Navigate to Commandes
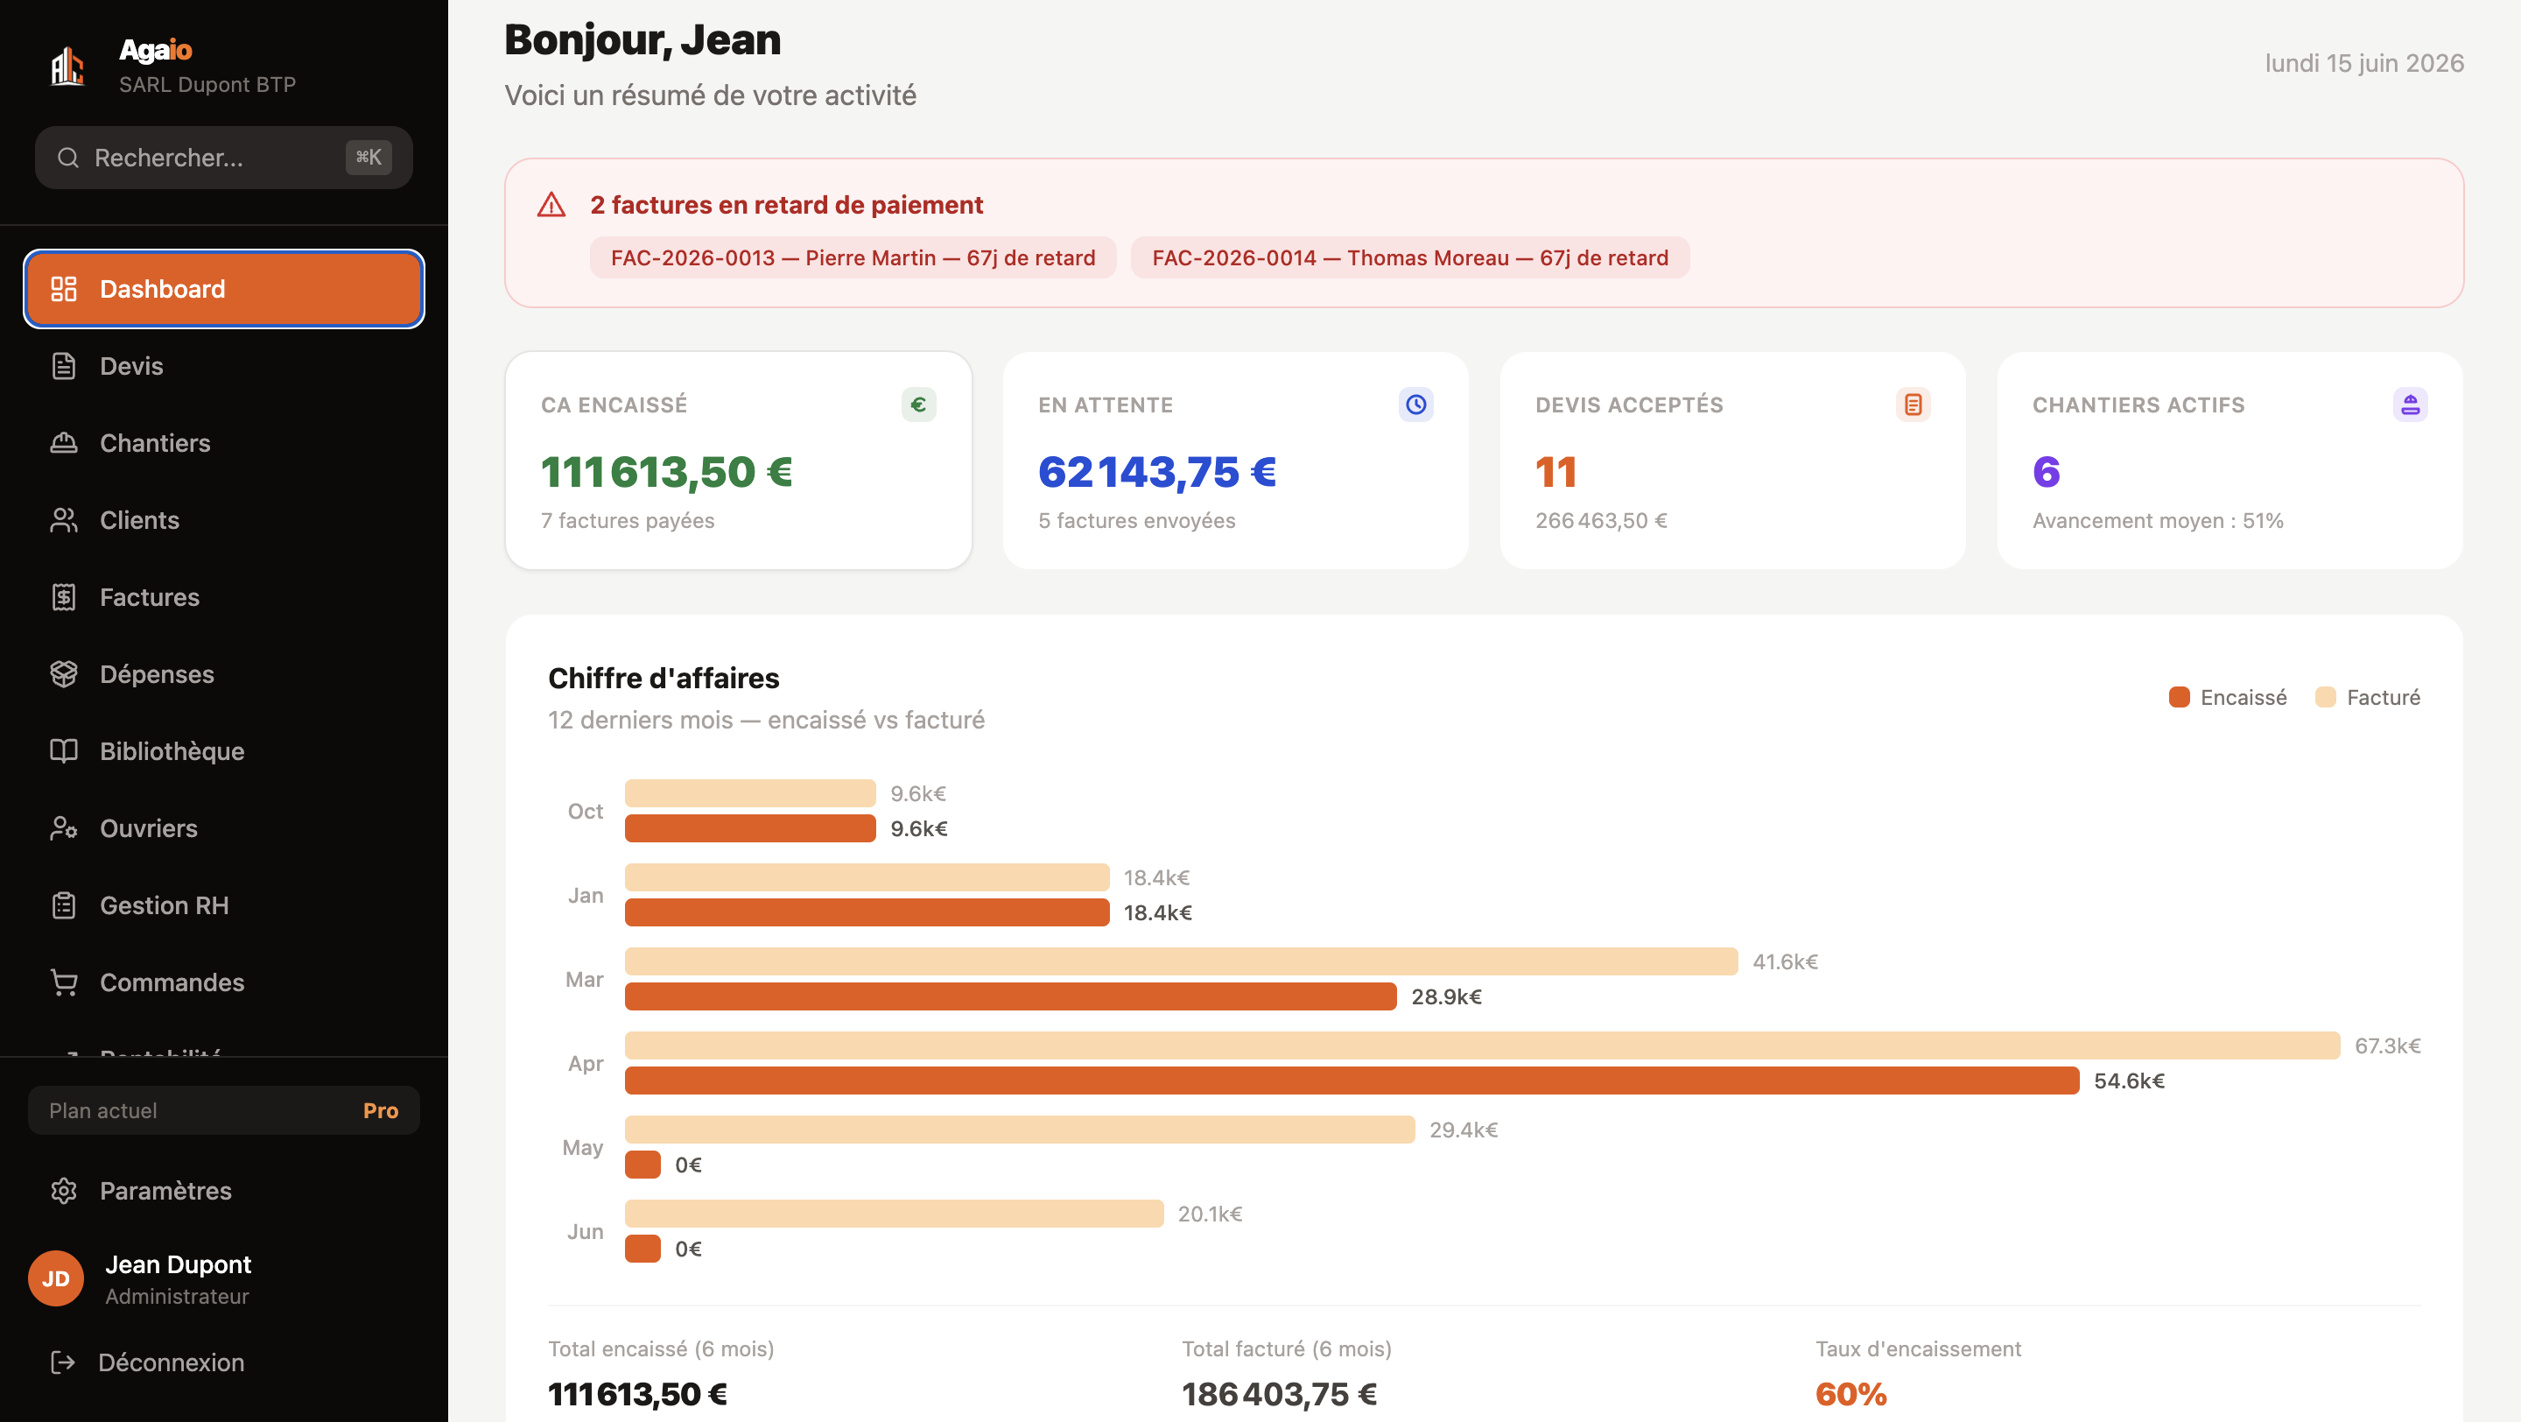Viewport: 2521px width, 1422px height. 224,982
